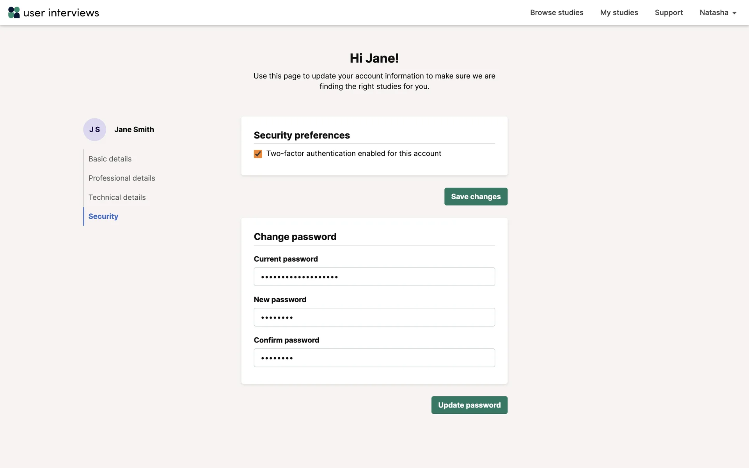Screen dimensions: 749x468
Task: Switch to Professional details section
Action: [121, 178]
